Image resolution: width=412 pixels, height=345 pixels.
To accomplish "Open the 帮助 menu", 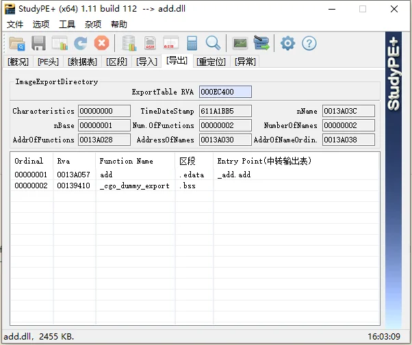I will 119,25.
